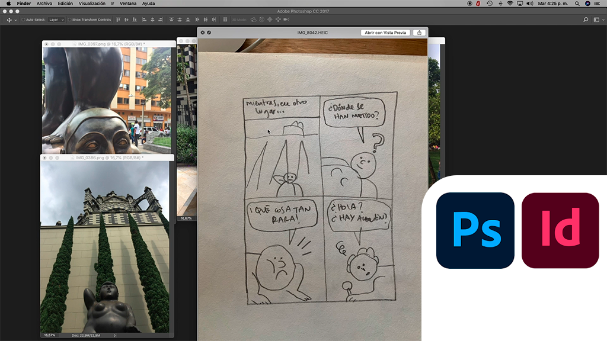Click the InDesign Id logo
The height and width of the screenshot is (341, 607).
coord(560,230)
